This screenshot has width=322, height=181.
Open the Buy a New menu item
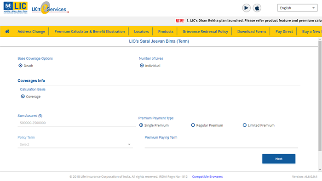(312, 31)
